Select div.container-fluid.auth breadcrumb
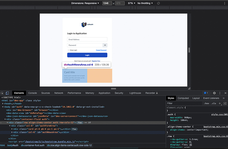The image size is (228, 149). 33,145
